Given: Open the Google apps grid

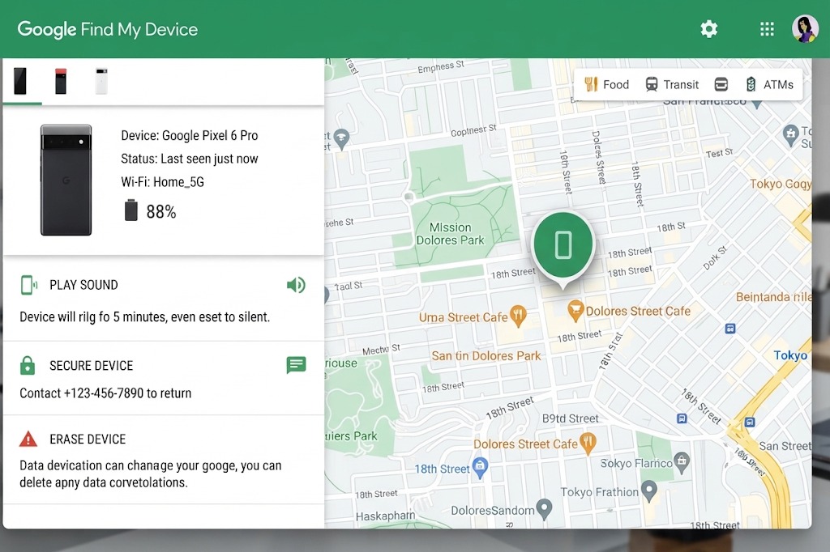Looking at the screenshot, I should click(x=767, y=29).
